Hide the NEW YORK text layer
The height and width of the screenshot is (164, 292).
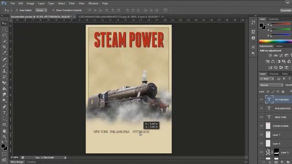[261, 117]
